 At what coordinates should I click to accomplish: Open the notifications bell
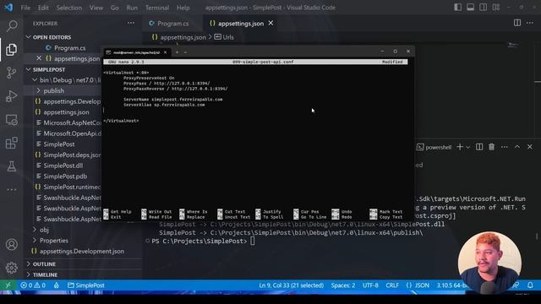pyautogui.click(x=530, y=285)
